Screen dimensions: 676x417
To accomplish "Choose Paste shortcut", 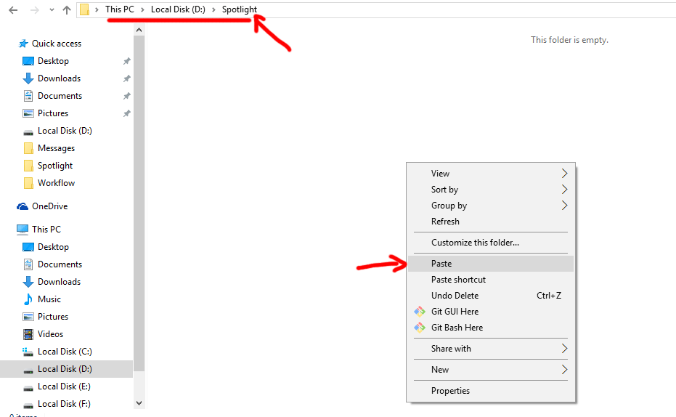I will point(491,280).
